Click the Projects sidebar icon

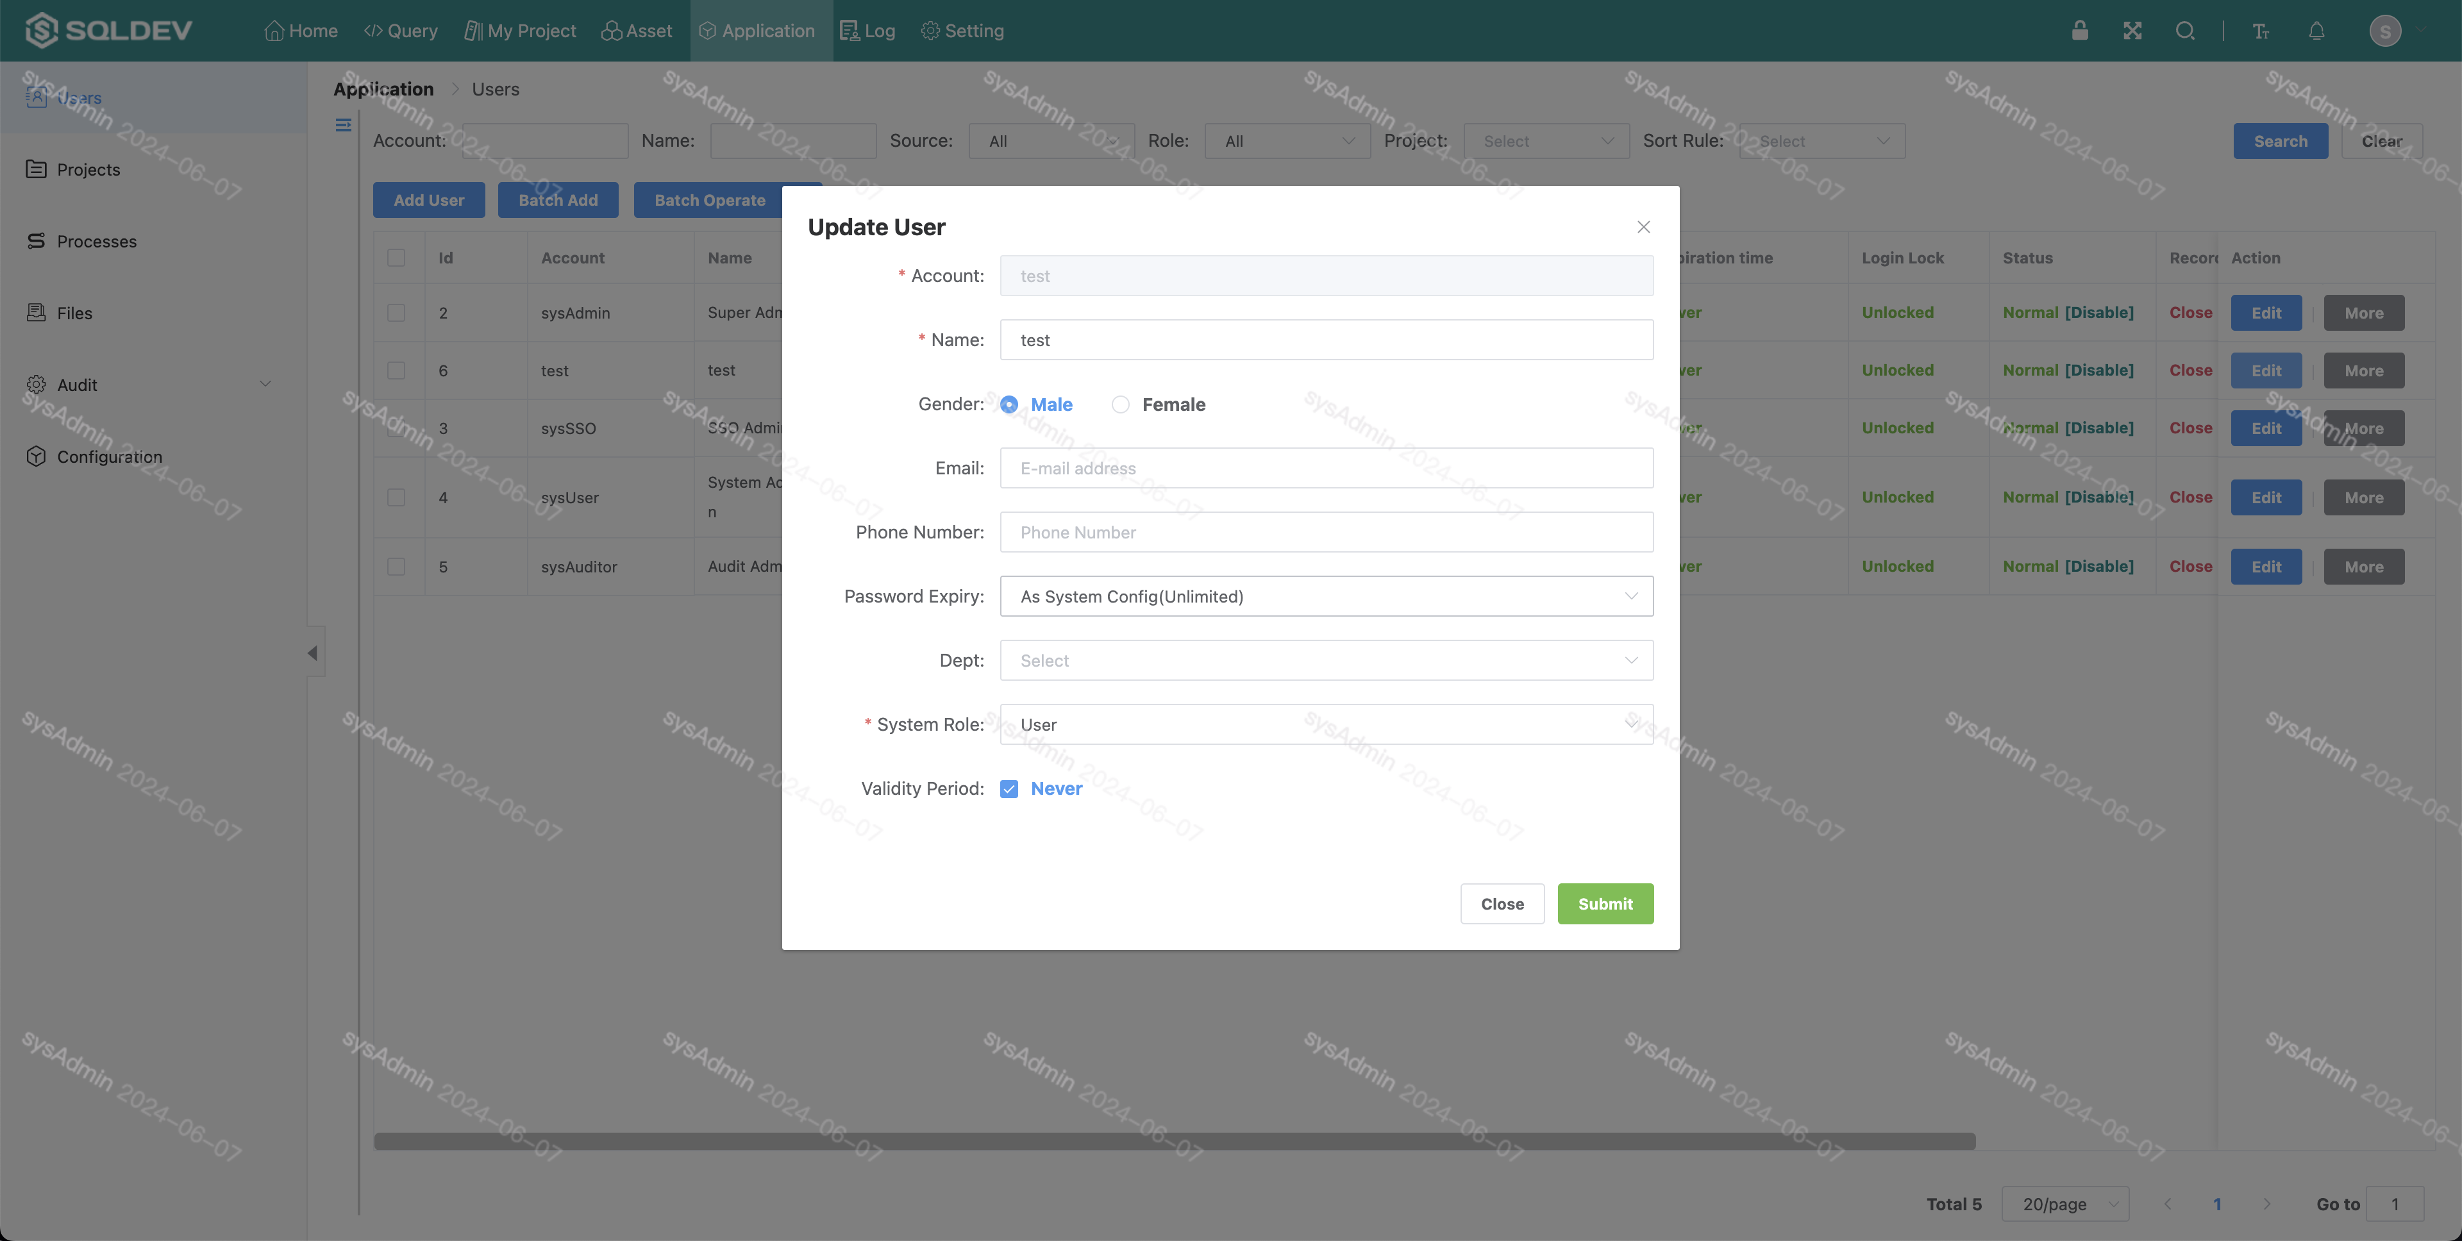coord(37,169)
